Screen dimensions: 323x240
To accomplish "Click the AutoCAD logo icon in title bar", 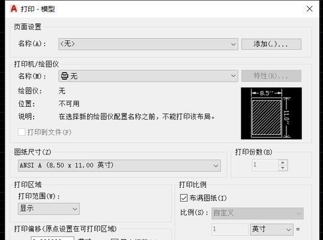I will (14, 9).
